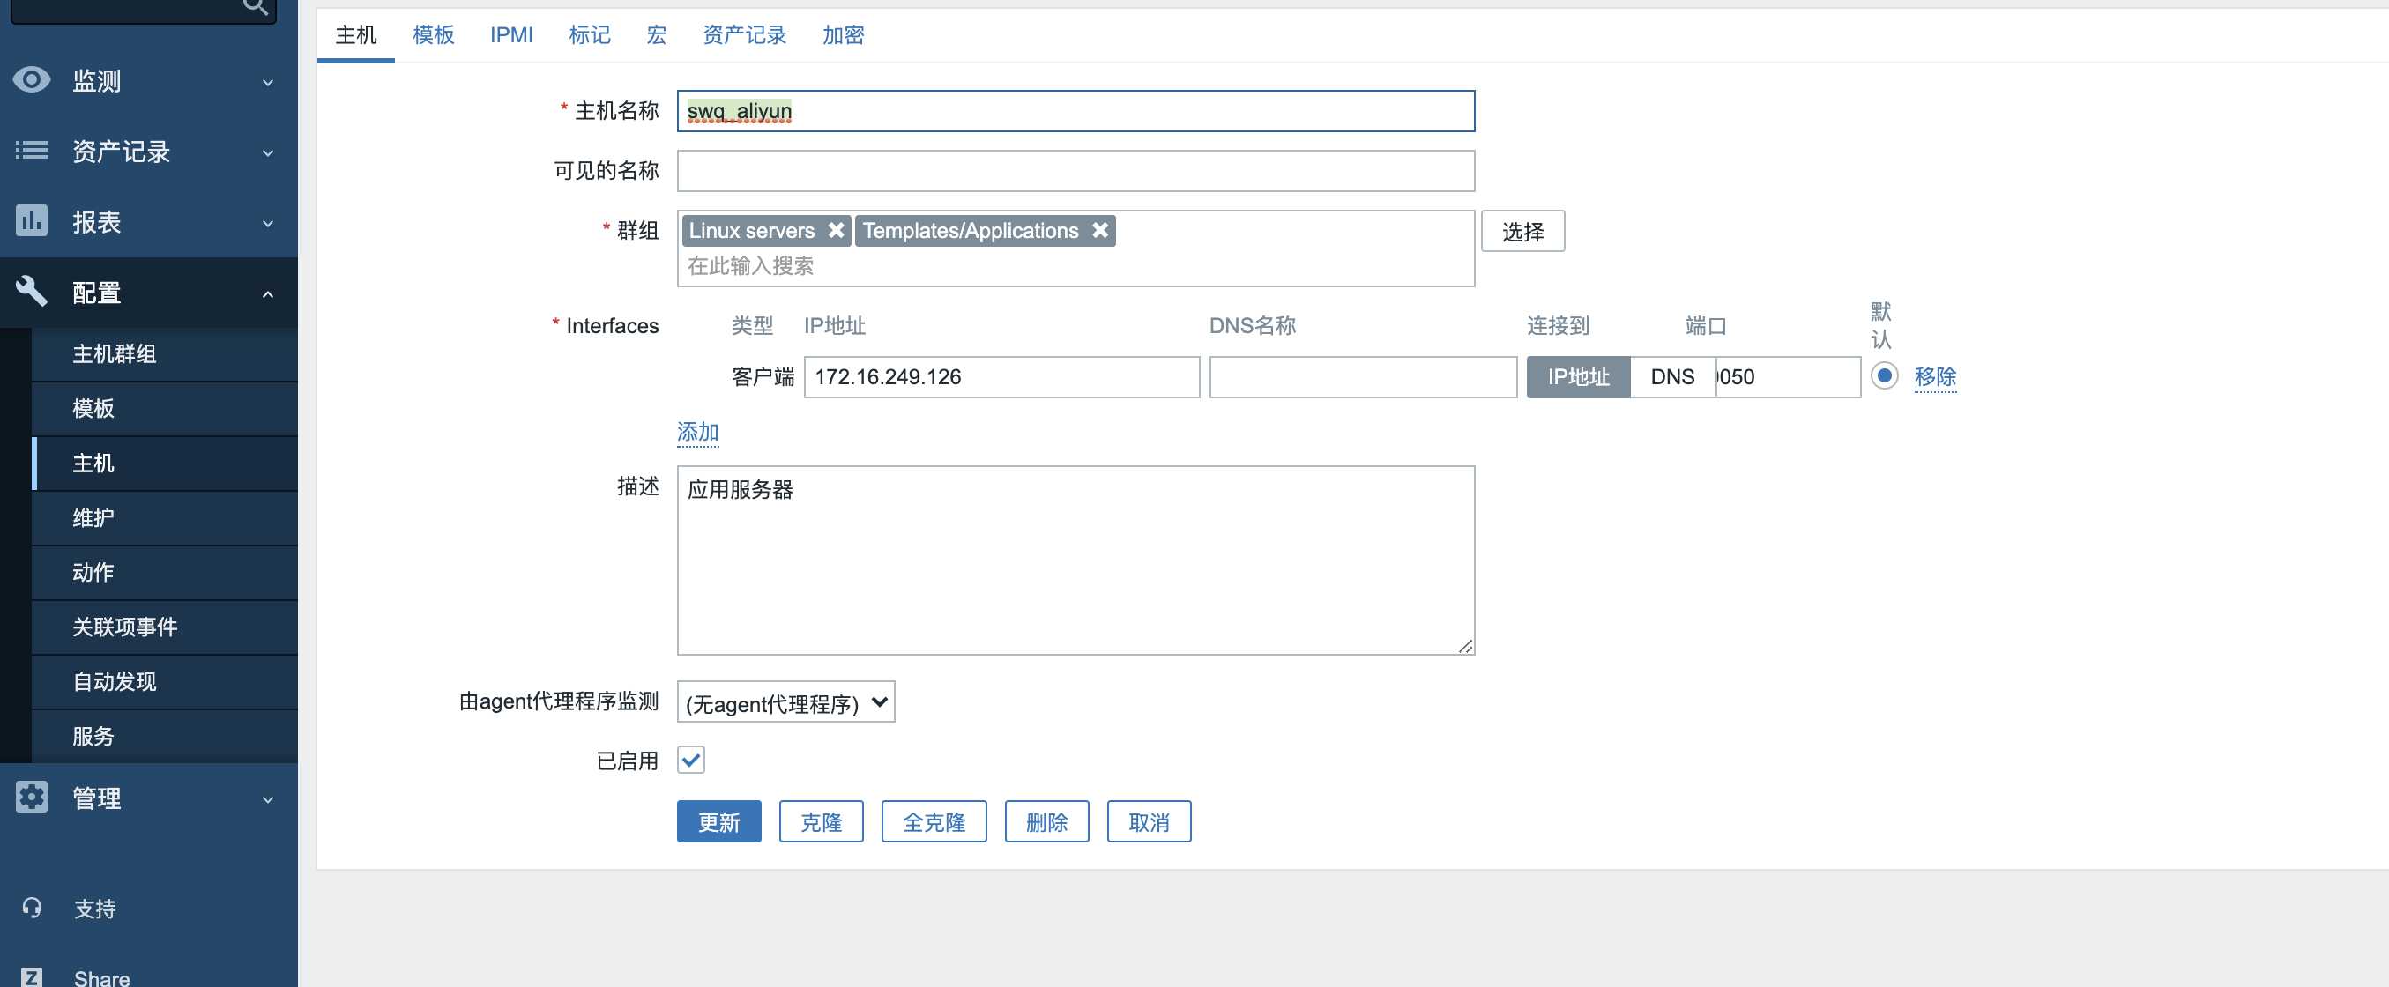2389x987 pixels.
Task: Open the agent proxy monitoring dropdown
Action: point(785,702)
